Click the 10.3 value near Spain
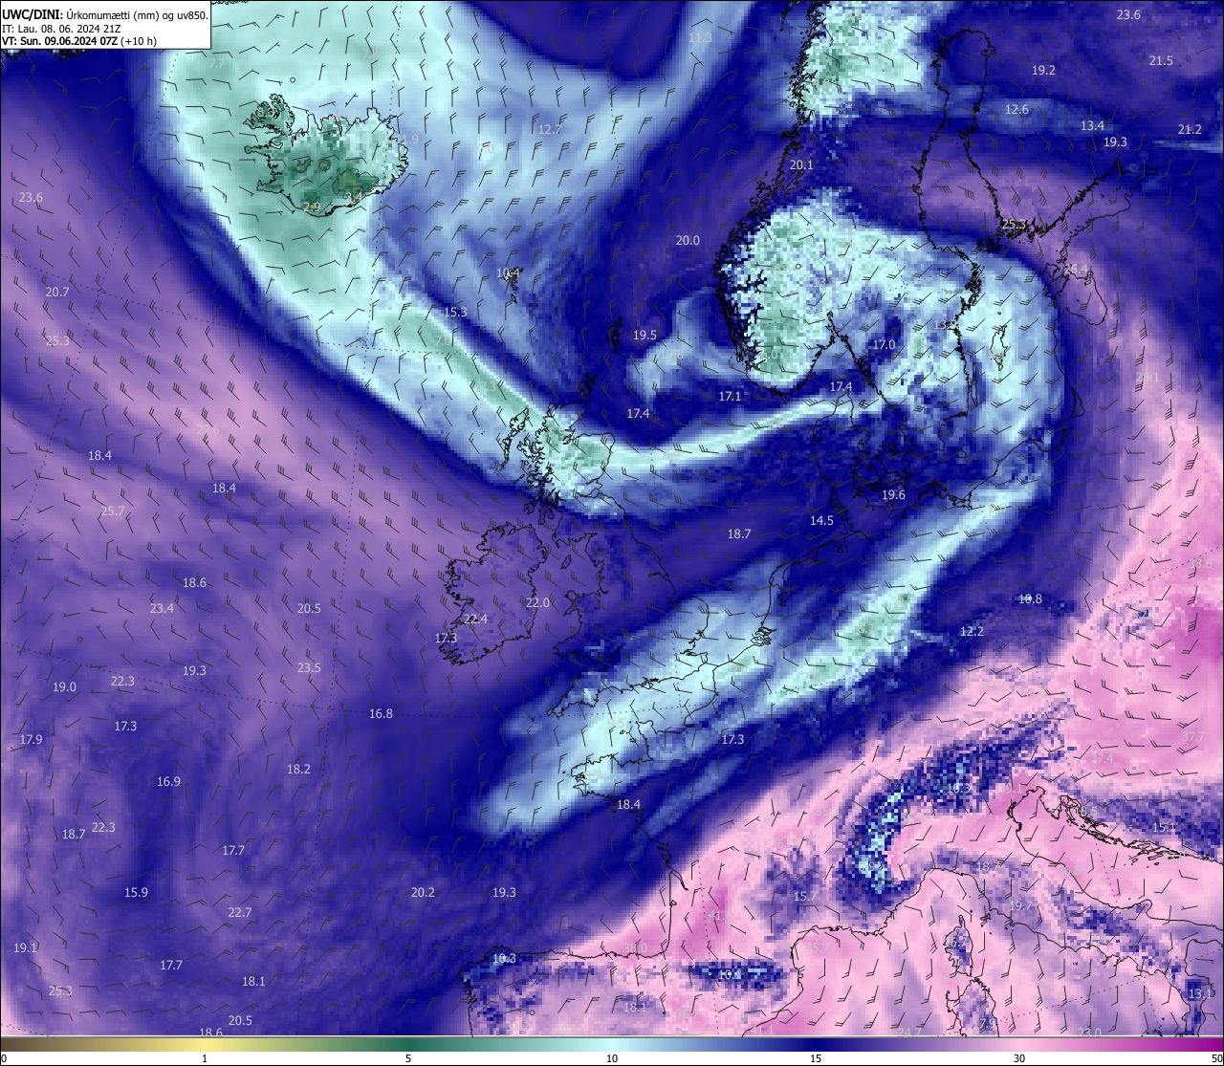 point(504,958)
